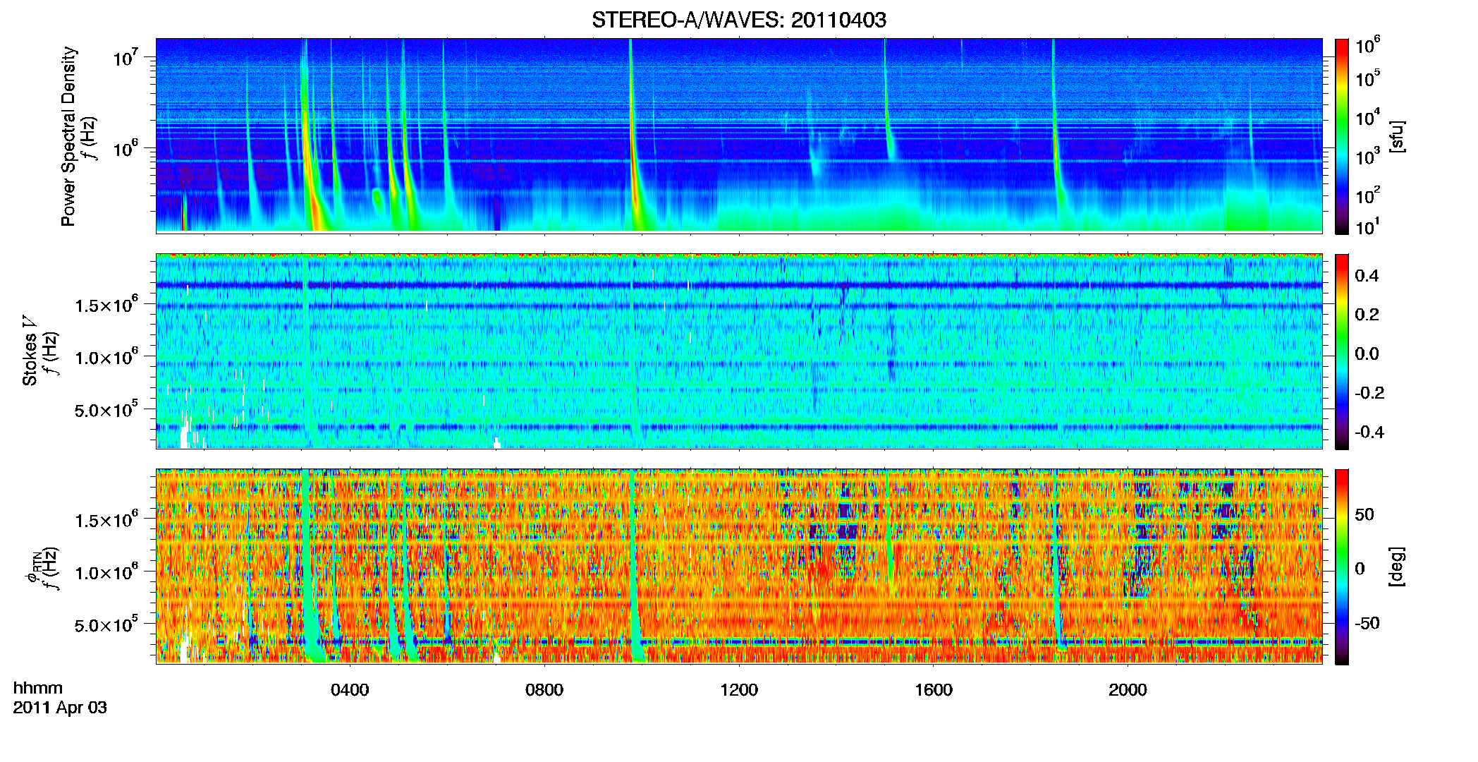Click the 0800 time axis tick label
The height and width of the screenshot is (762, 1478).
pos(544,690)
